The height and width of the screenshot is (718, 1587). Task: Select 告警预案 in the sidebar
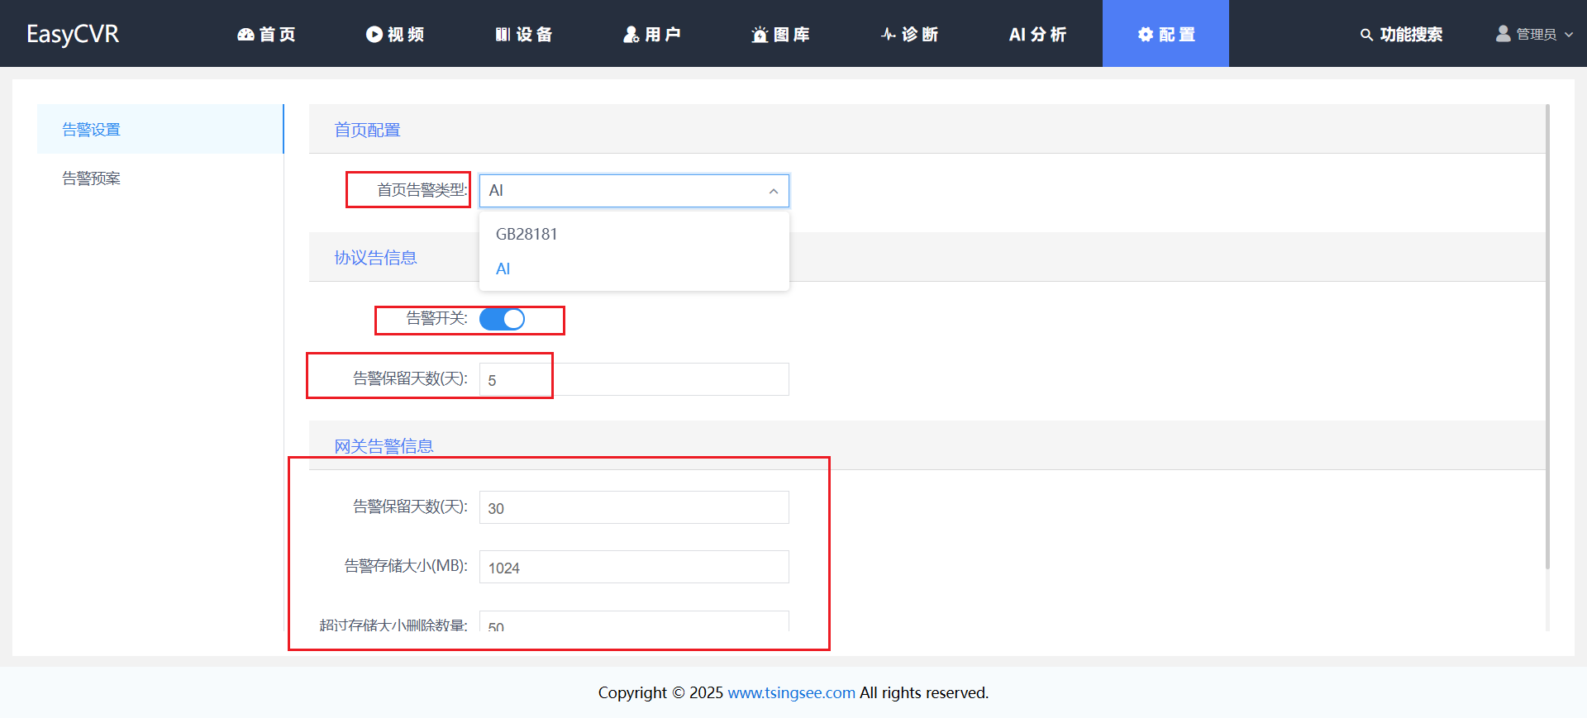tap(160, 178)
